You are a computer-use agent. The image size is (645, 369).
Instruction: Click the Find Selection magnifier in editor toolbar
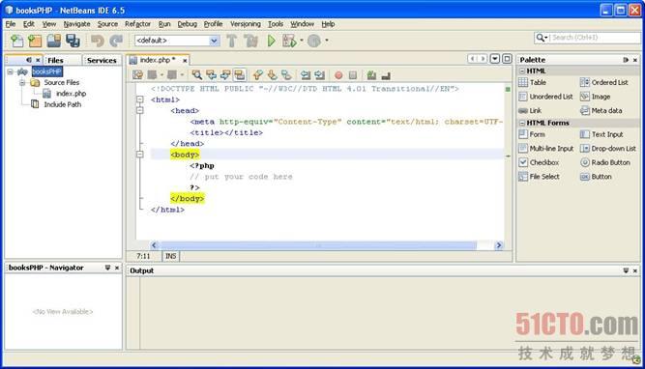tap(197, 74)
